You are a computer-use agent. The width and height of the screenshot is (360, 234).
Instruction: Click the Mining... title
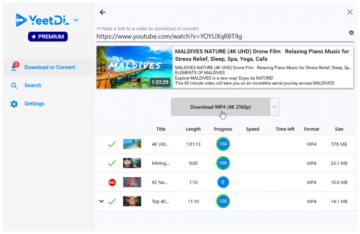pyautogui.click(x=161, y=163)
